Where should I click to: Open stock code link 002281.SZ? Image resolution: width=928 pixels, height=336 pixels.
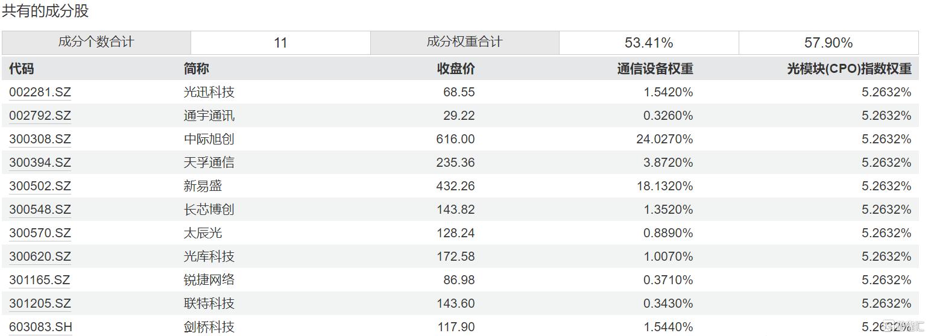click(40, 92)
